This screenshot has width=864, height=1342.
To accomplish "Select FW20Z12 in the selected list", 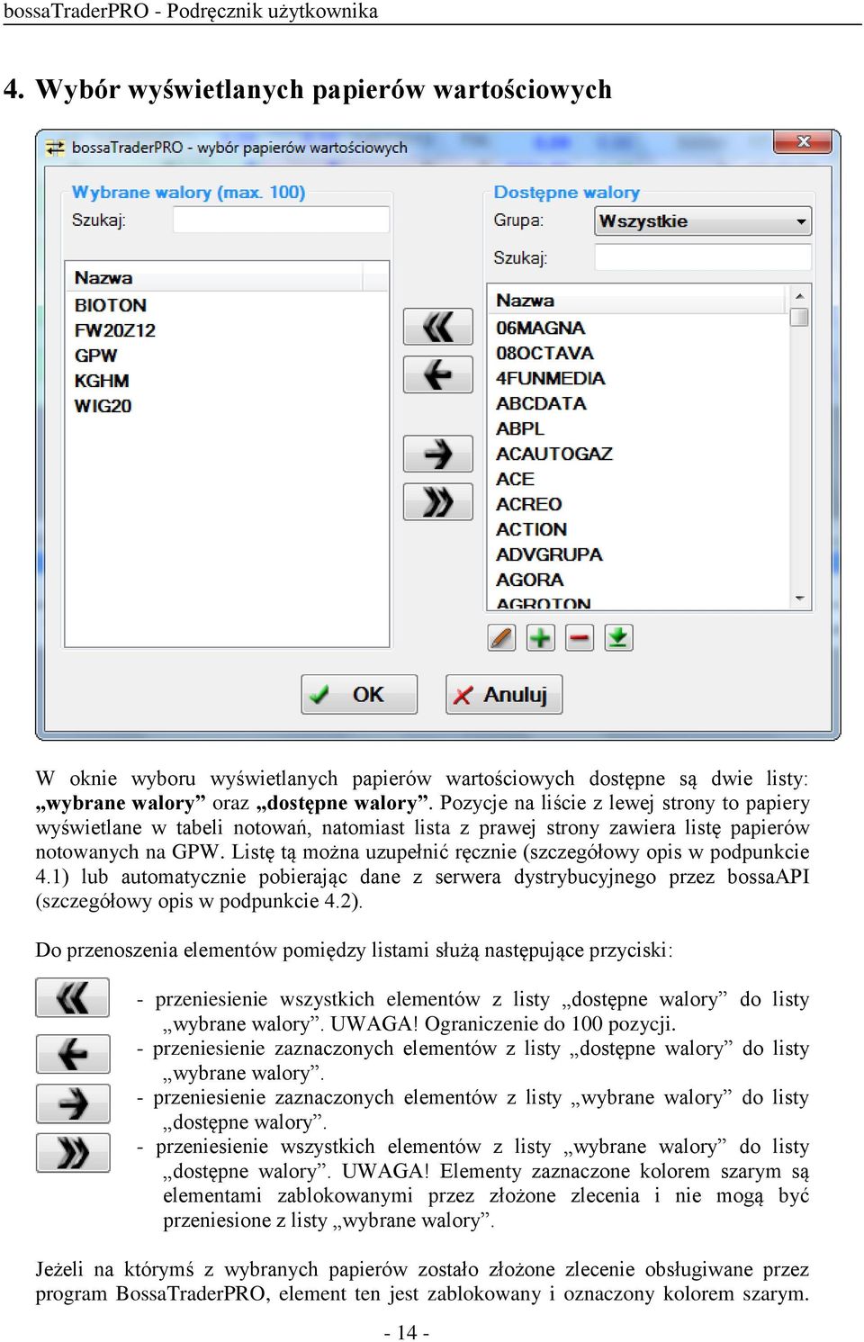I will (115, 330).
